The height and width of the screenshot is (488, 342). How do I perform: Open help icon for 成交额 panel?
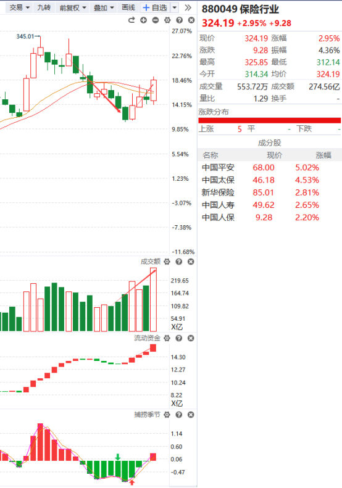(179, 262)
